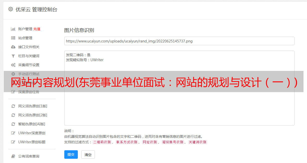307x163 pixels.
Task: Click the edit icon beside UWriter原创标题
Action: point(13,142)
